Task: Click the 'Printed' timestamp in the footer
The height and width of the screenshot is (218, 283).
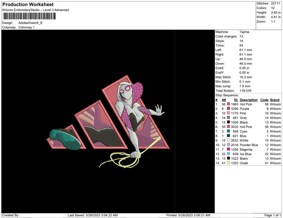Action: click(x=188, y=215)
